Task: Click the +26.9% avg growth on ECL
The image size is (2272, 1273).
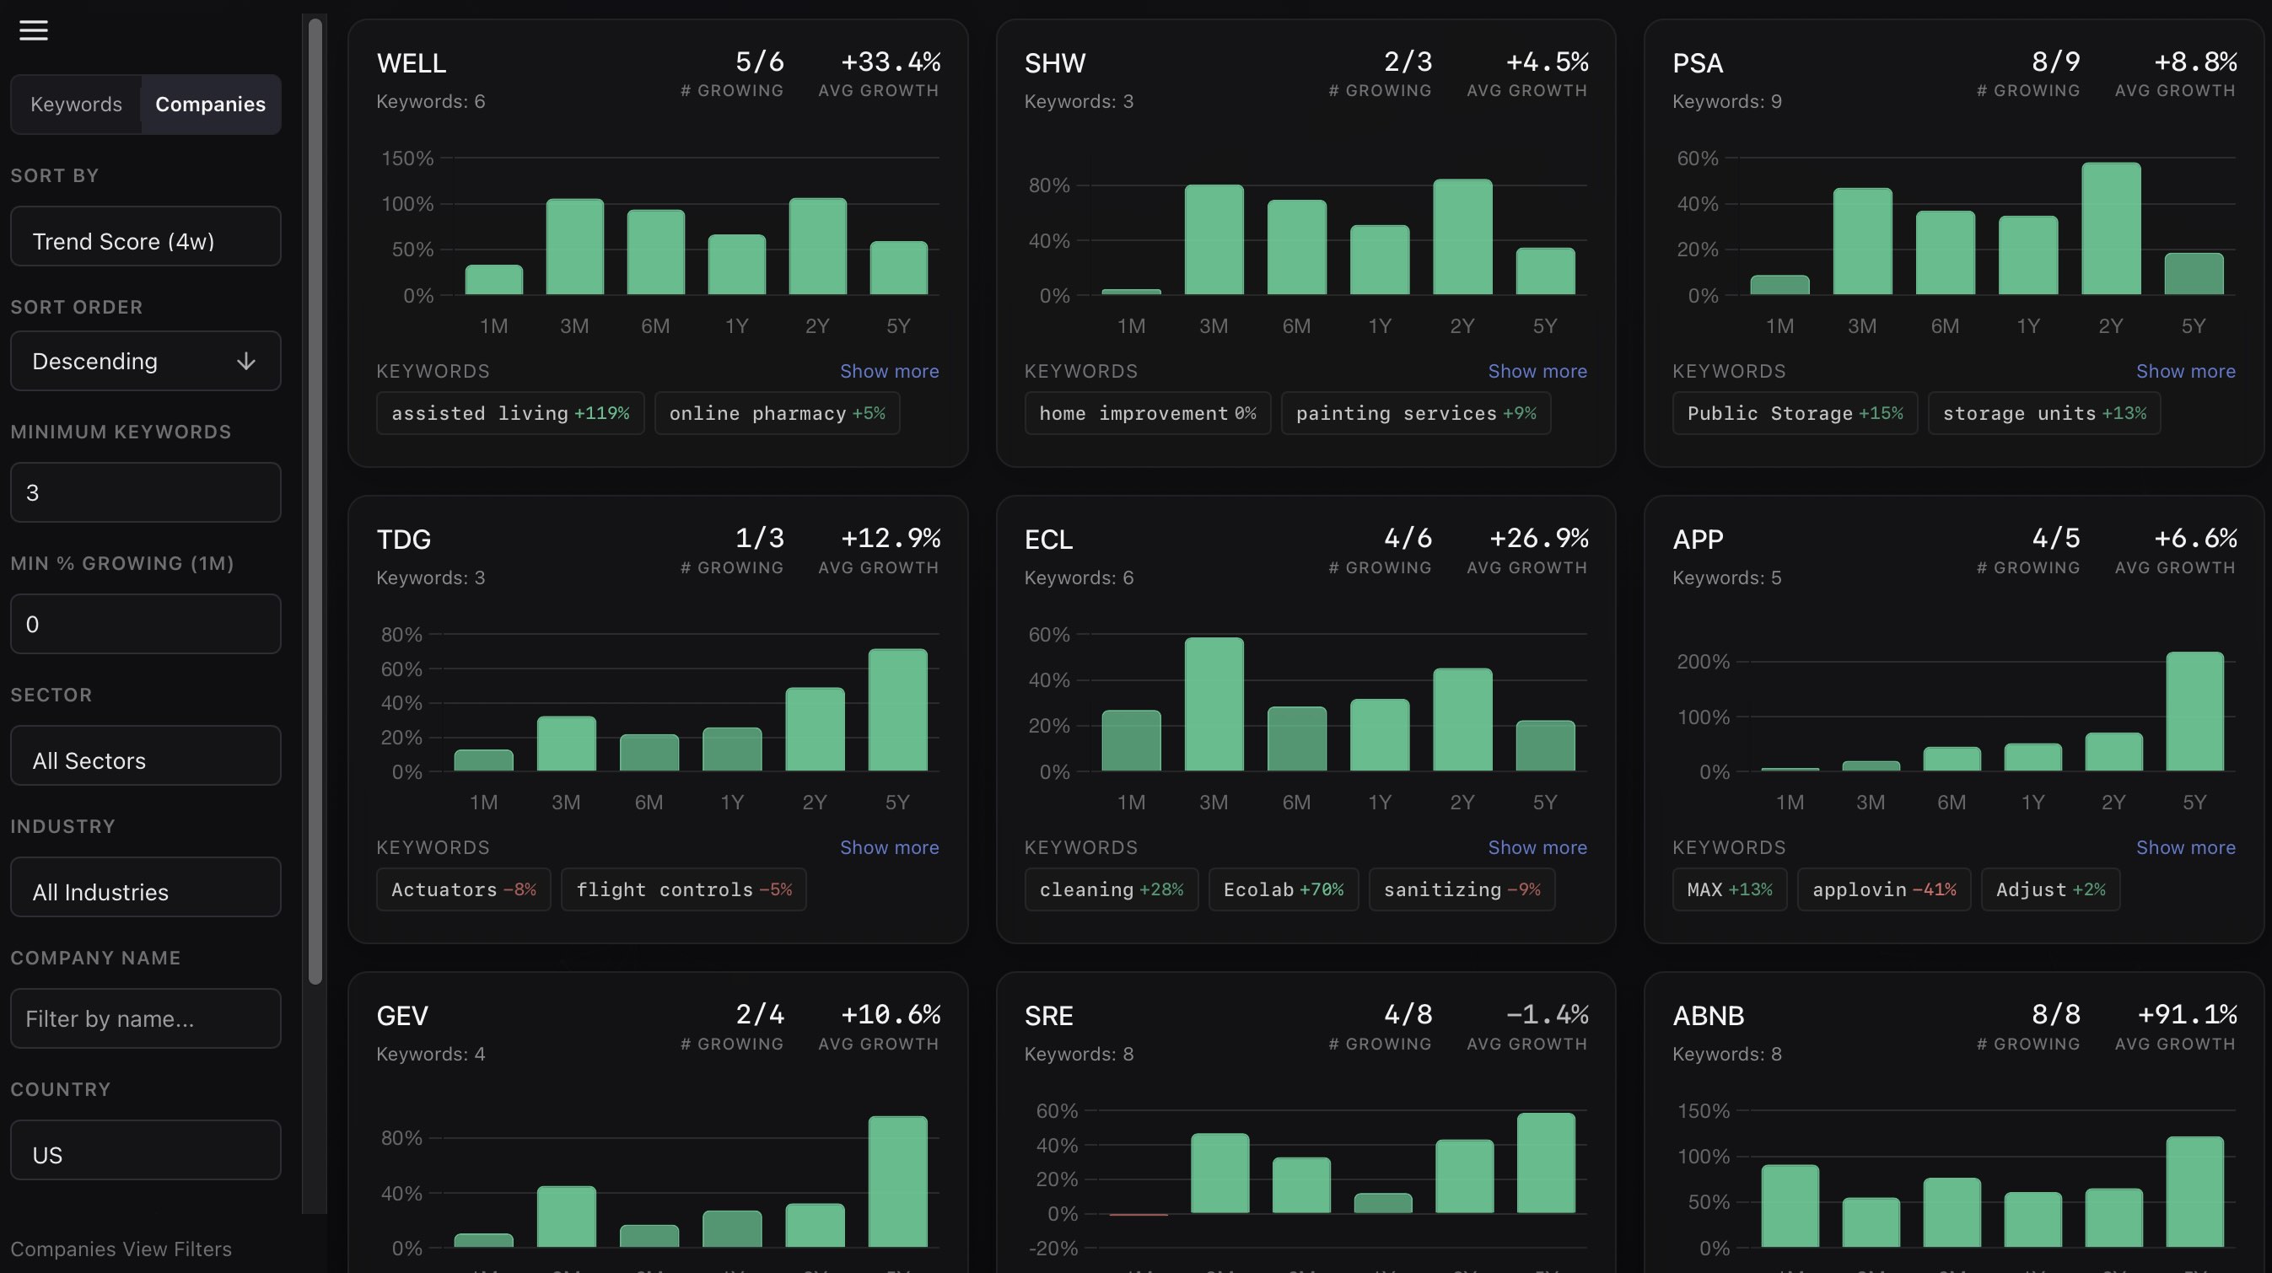Action: point(1539,538)
